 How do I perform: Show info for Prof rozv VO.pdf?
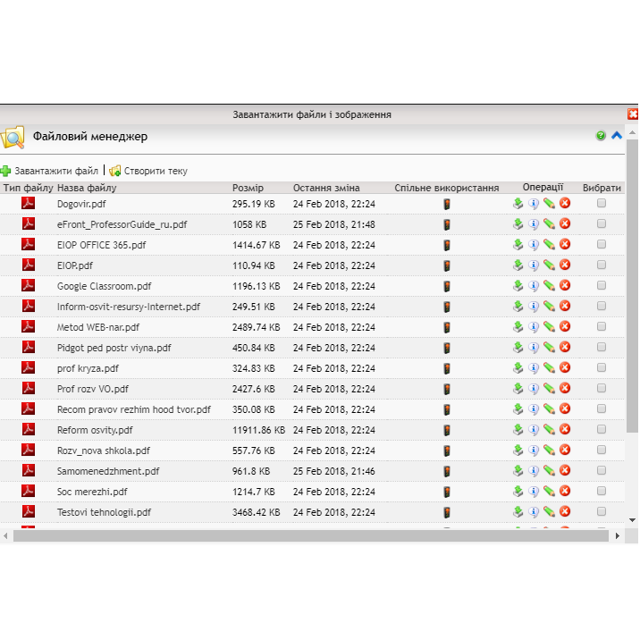tap(534, 388)
